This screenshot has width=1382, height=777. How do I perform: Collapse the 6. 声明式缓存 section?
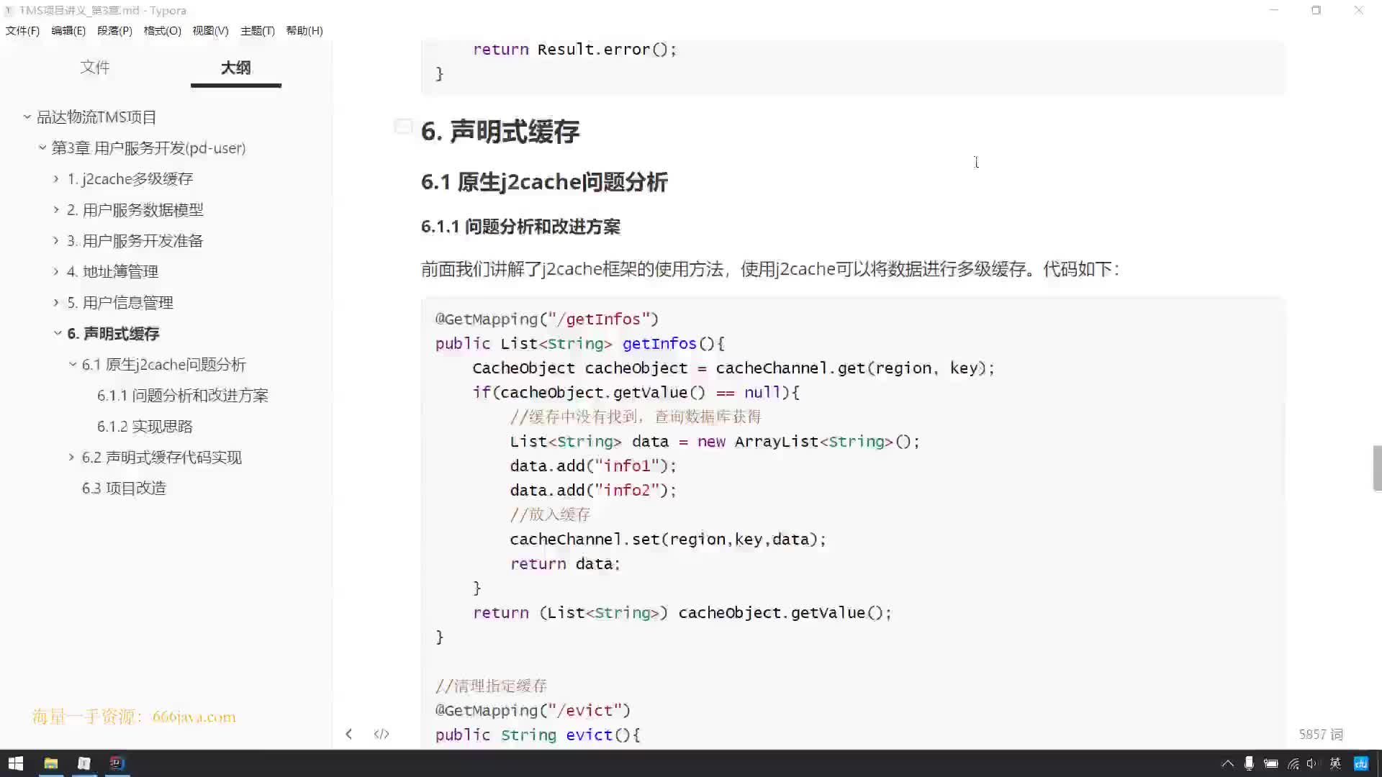coord(57,333)
